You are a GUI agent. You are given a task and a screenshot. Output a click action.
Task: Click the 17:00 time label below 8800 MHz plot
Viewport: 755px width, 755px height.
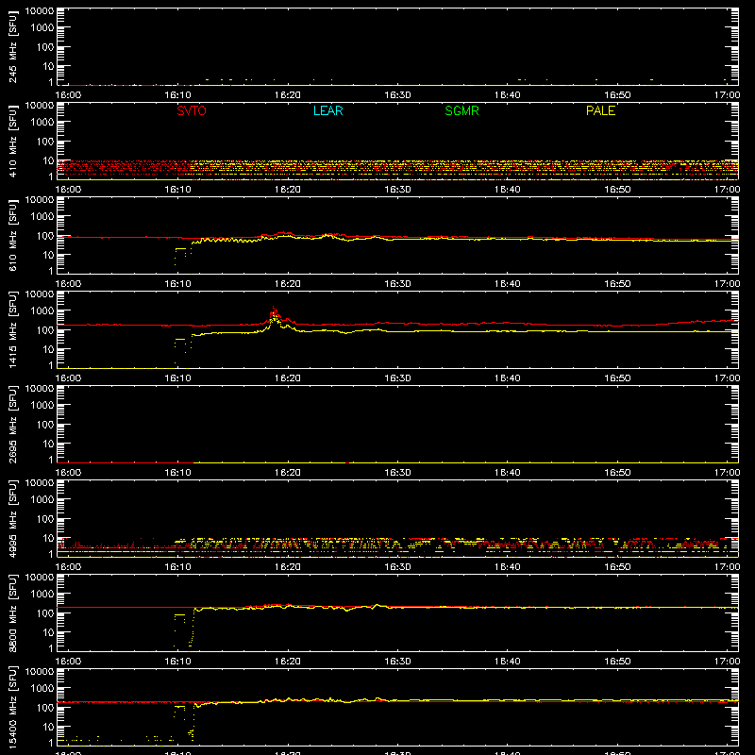pyautogui.click(x=727, y=662)
